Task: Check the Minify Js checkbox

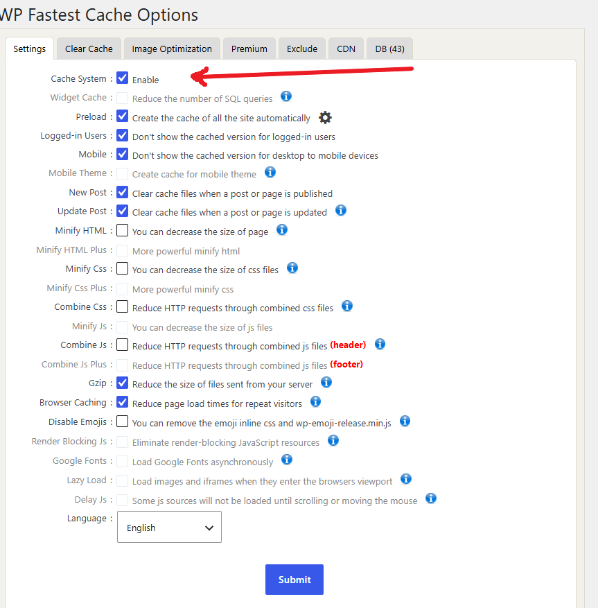Action: coord(123,327)
